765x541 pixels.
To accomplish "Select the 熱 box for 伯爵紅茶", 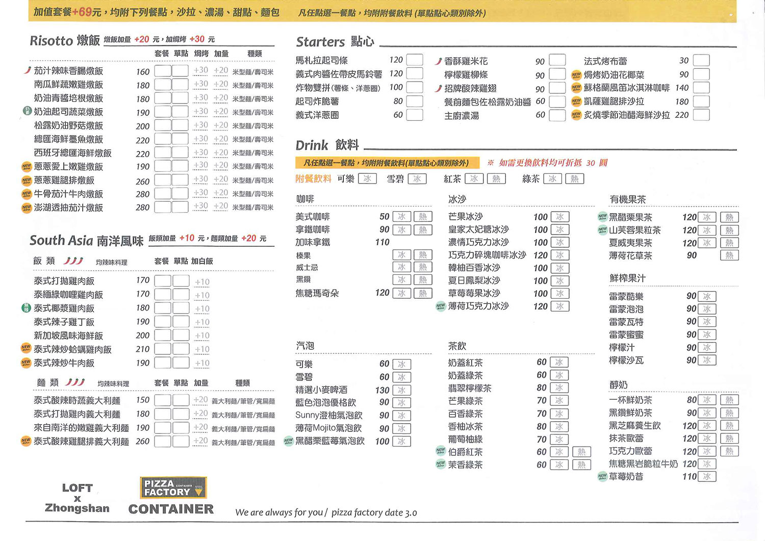I will (x=581, y=452).
